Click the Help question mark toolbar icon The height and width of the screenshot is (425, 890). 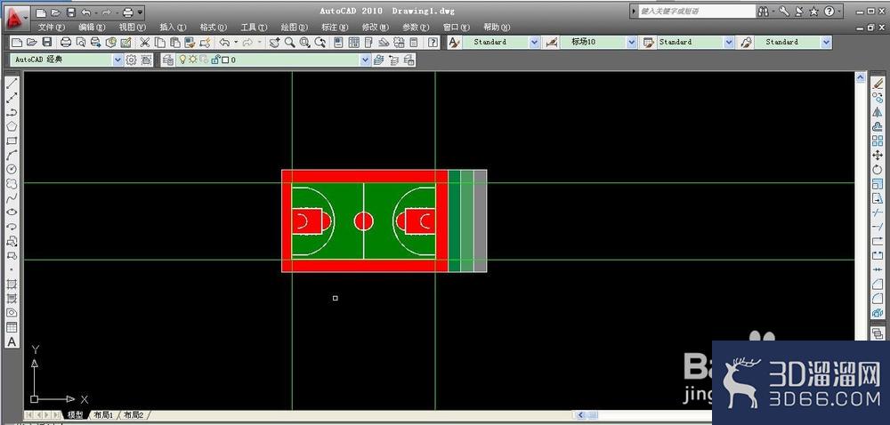[x=433, y=42]
